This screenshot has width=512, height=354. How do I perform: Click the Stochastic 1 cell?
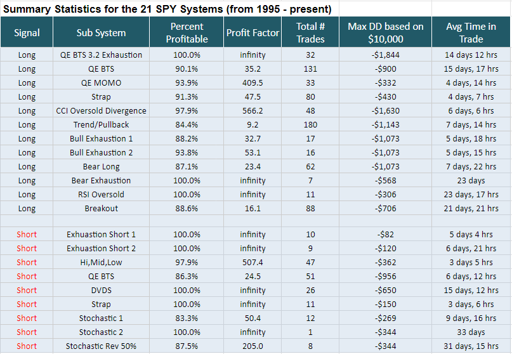click(101, 318)
